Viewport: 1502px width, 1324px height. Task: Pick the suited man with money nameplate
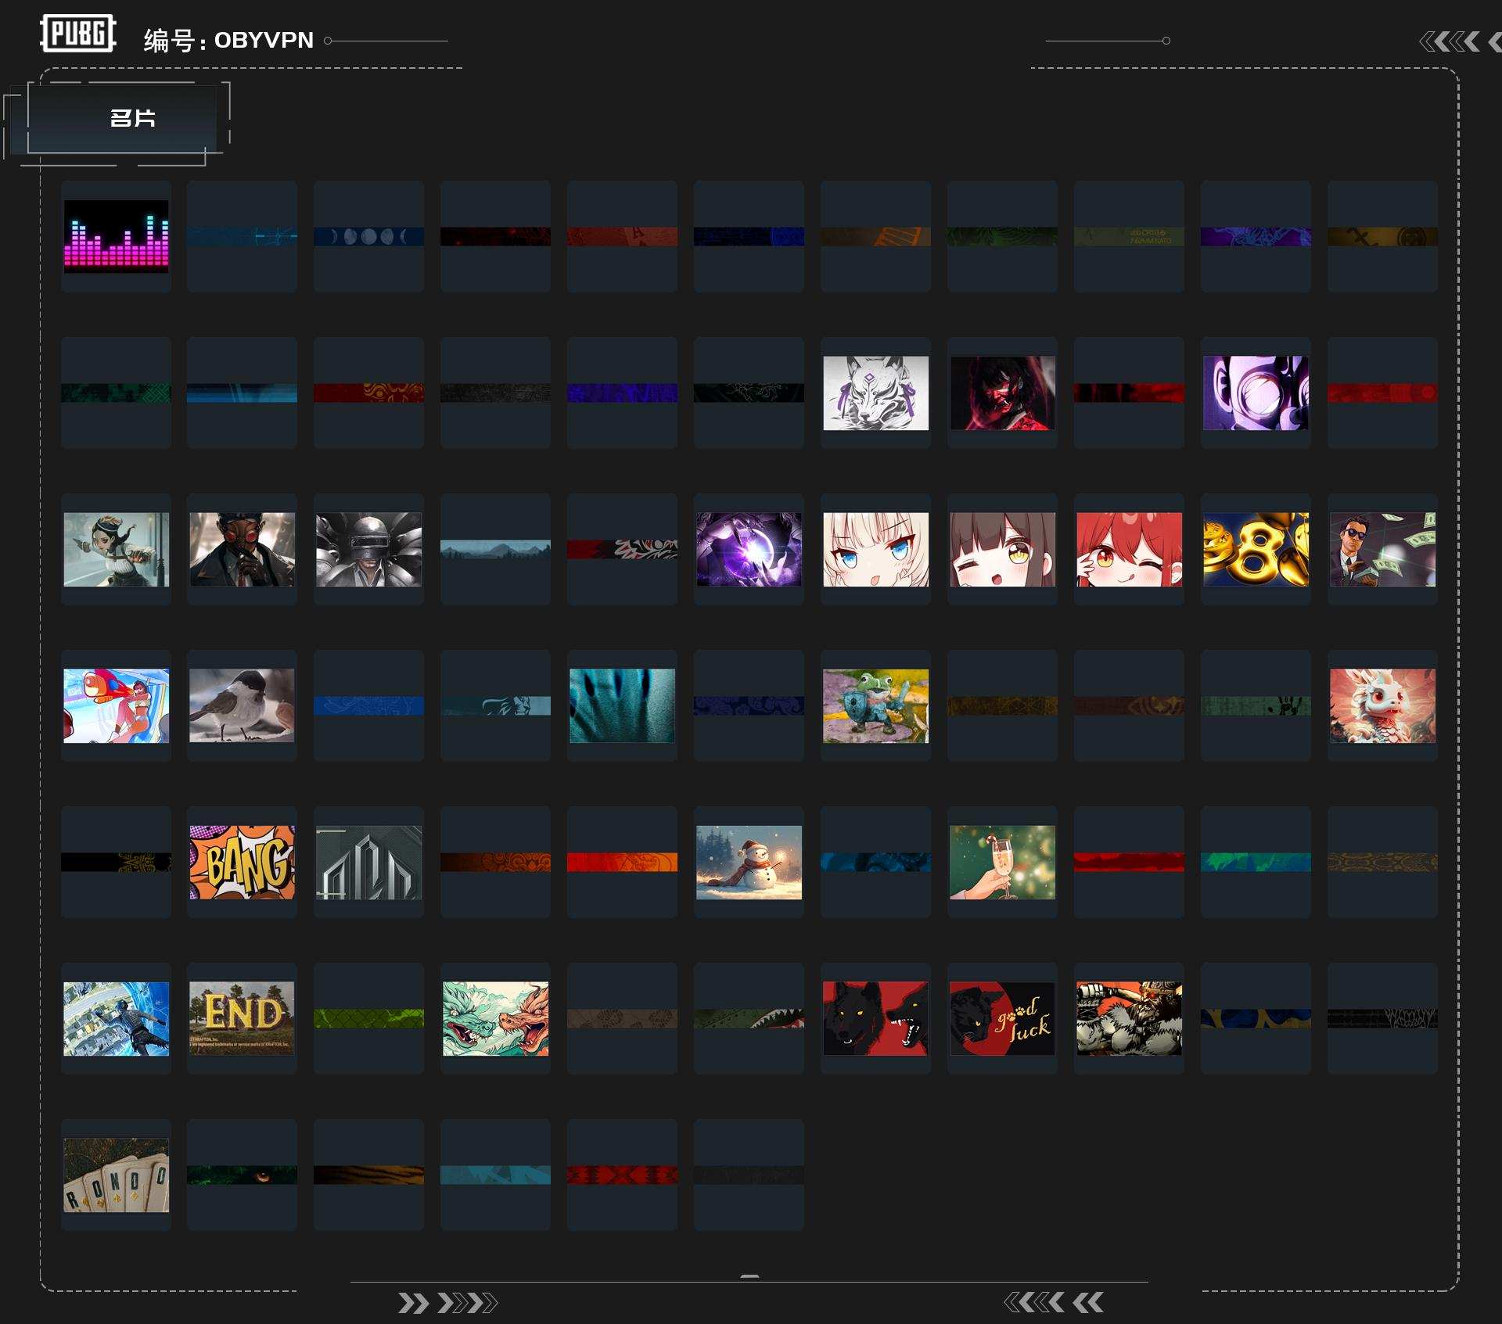pos(1382,549)
